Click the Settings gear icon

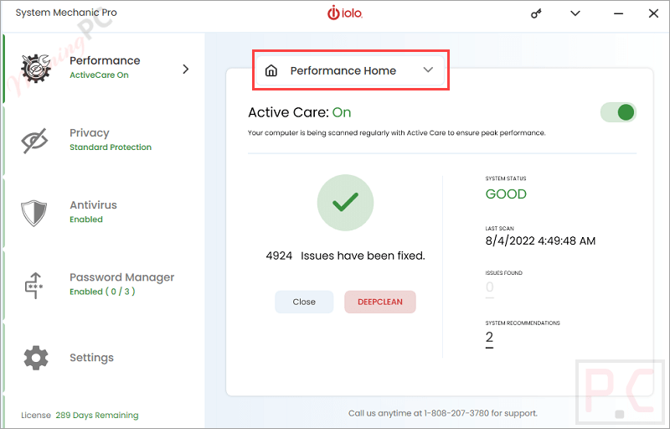36,358
